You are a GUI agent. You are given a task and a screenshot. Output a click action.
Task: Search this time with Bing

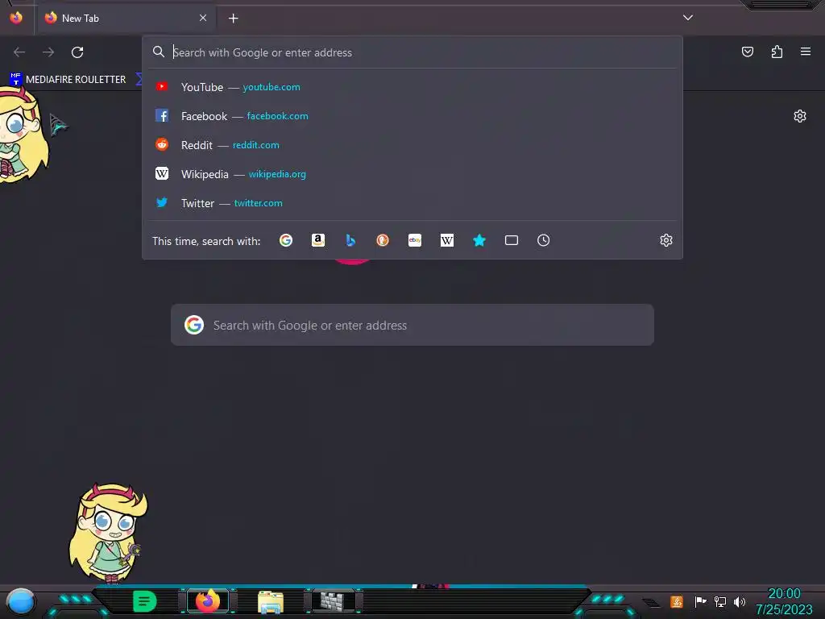[x=350, y=240]
